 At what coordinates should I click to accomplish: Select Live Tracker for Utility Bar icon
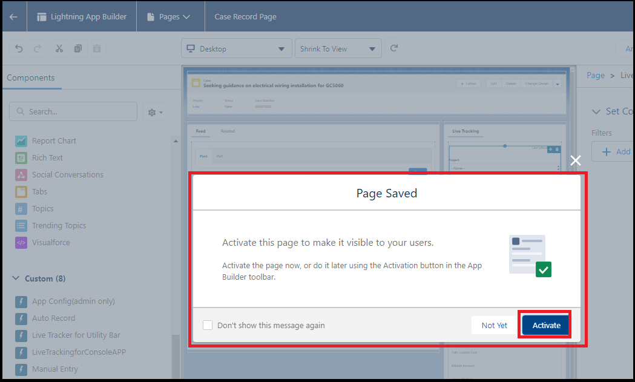pyautogui.click(x=21, y=335)
